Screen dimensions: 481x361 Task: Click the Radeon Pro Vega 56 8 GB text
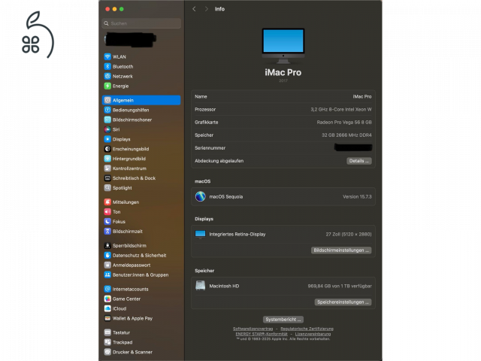coord(344,123)
